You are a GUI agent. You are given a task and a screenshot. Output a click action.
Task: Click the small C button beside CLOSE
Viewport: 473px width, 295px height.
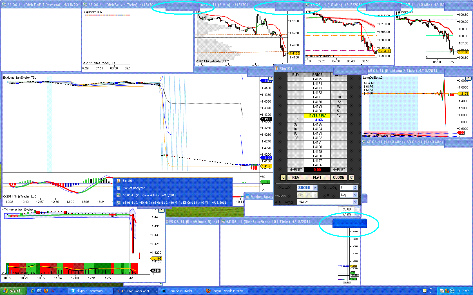point(351,178)
